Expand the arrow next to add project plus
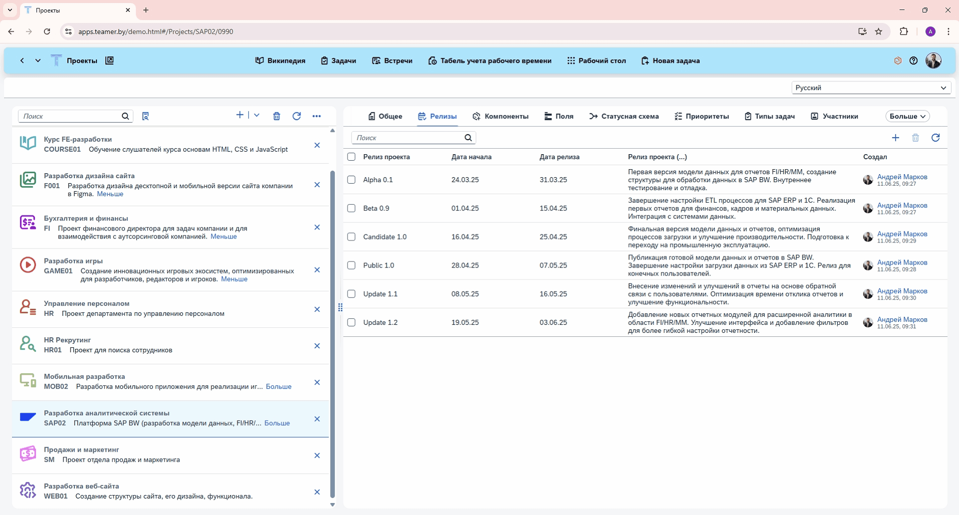959x515 pixels. click(x=257, y=115)
